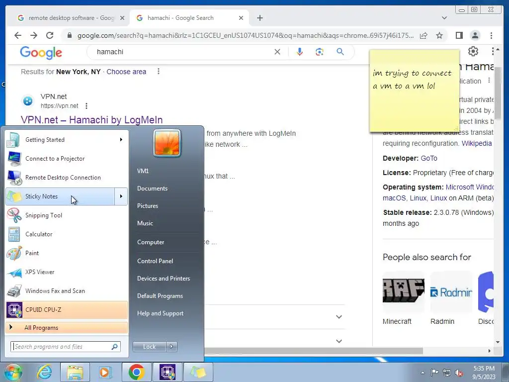Open Devices and Printers
This screenshot has height=382, width=509.
pyautogui.click(x=163, y=279)
